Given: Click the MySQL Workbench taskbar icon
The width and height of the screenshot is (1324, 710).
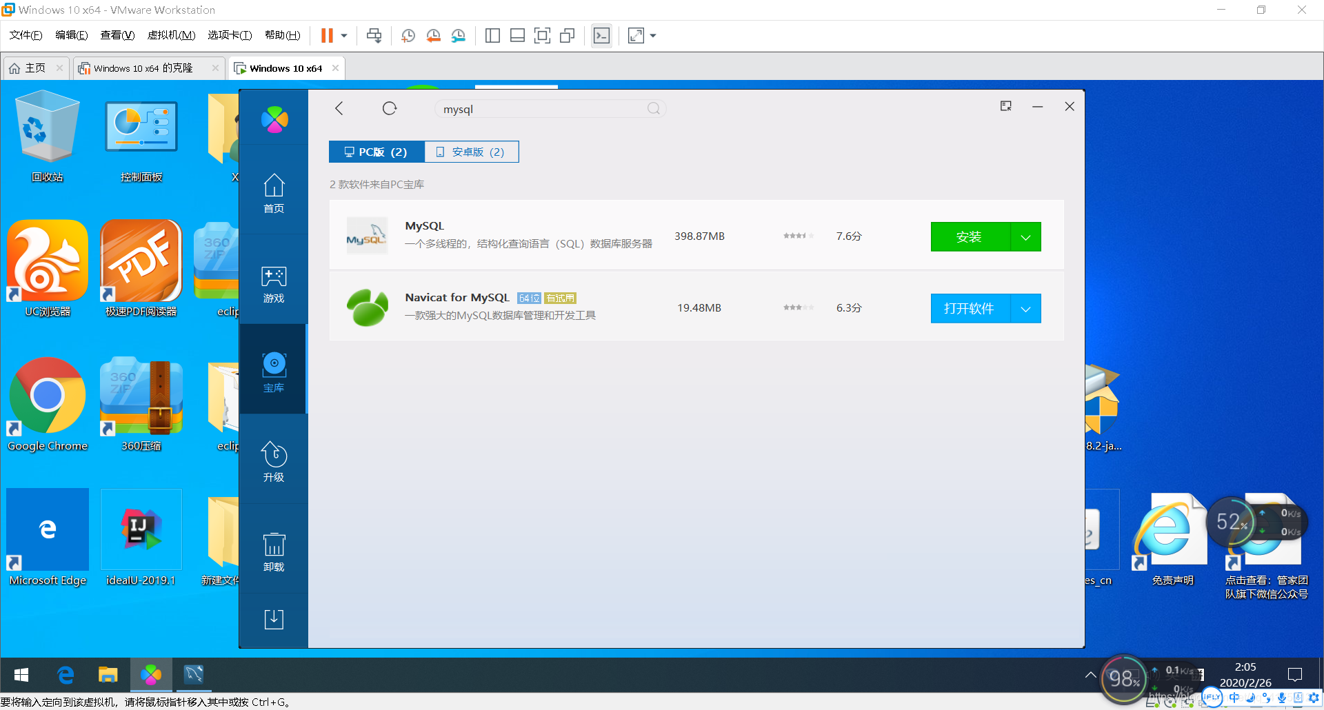Looking at the screenshot, I should coord(194,675).
